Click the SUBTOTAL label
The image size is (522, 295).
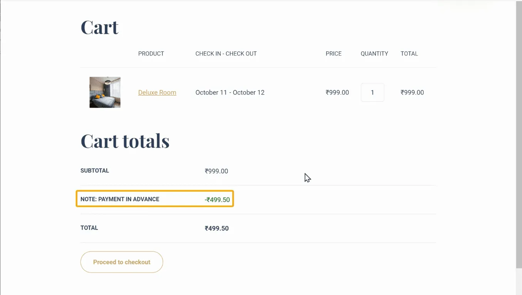[95, 170]
